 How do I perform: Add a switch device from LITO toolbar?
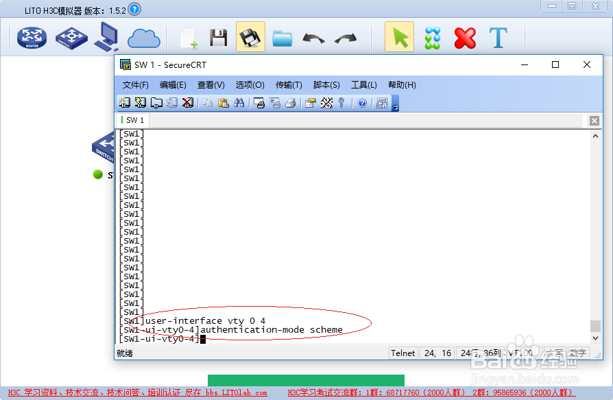coord(71,38)
